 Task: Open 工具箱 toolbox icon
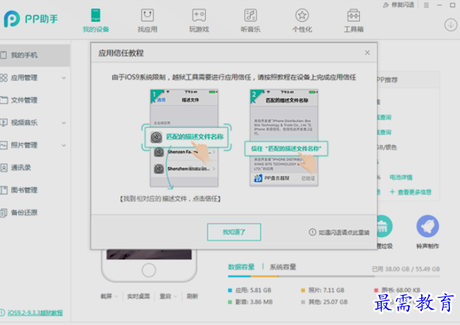click(354, 15)
